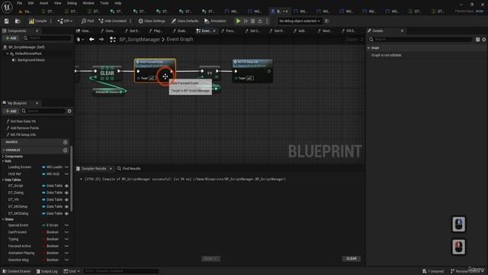
Task: Navigate forward with the right arrow
Action: pos(101,40)
